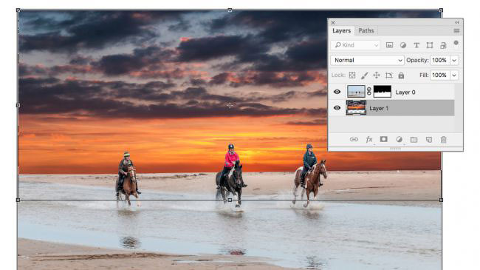The width and height of the screenshot is (480, 270).
Task: Toggle layer filtering on or off
Action: coord(456,43)
